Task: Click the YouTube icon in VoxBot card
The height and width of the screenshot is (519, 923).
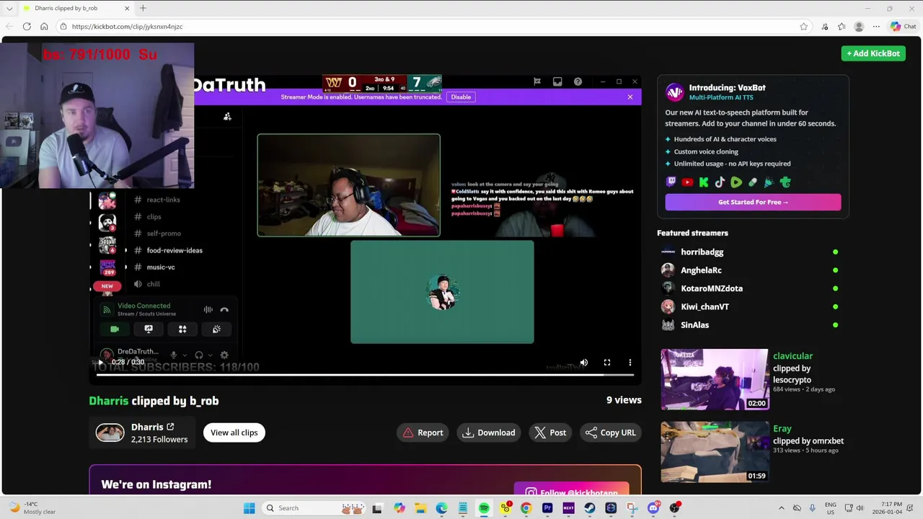Action: pyautogui.click(x=688, y=182)
